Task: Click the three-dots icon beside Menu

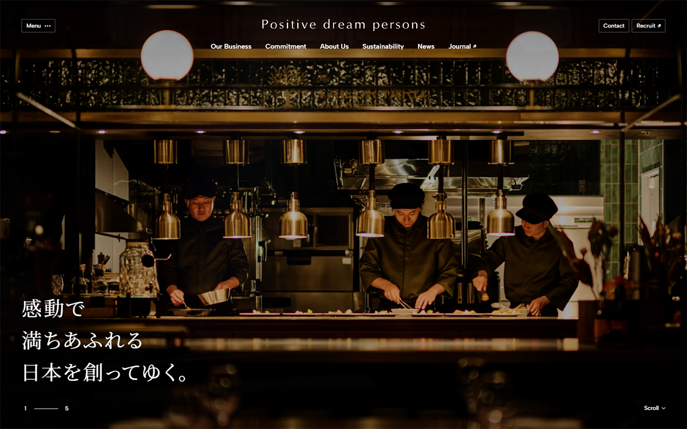Action: point(48,26)
